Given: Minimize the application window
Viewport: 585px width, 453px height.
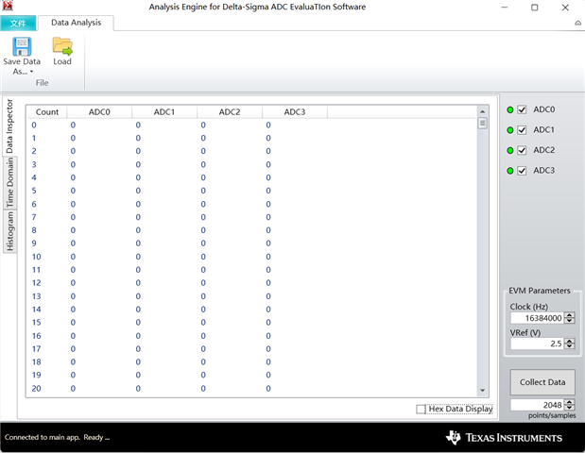Looking at the screenshot, I should 505,8.
